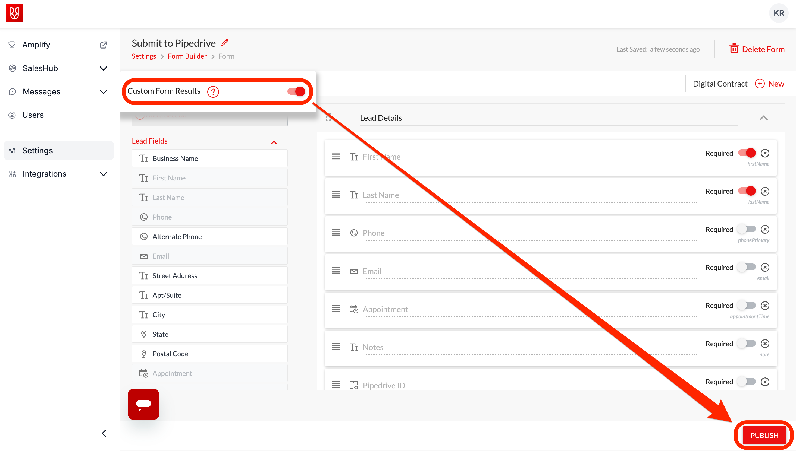Edit the Notes field label
Image resolution: width=796 pixels, height=451 pixels.
point(529,347)
